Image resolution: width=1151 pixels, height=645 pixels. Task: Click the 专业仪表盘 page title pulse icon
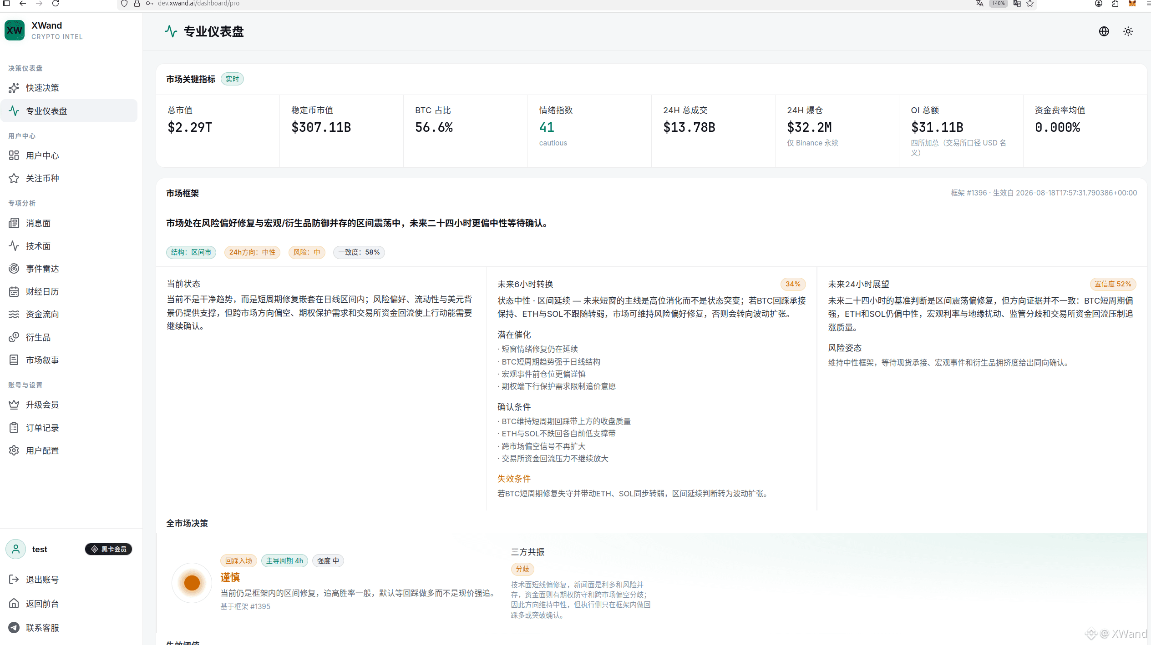click(x=171, y=31)
